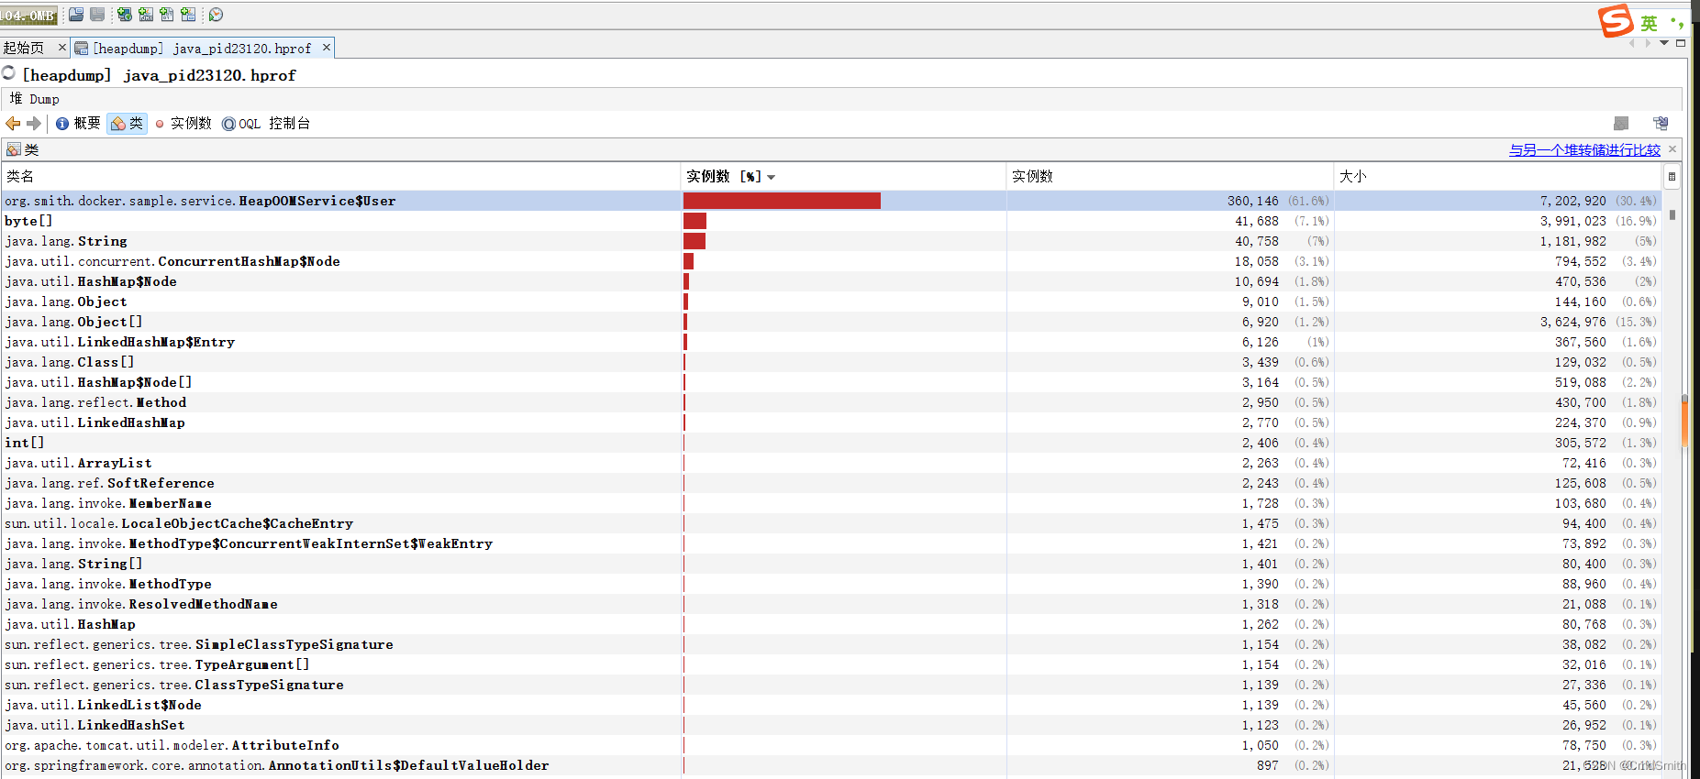
Task: Select LocaleObjectCache$CacheEntry row
Action: pos(831,523)
